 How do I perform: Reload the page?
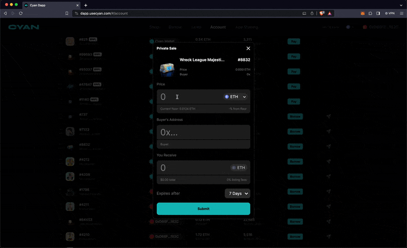21,13
